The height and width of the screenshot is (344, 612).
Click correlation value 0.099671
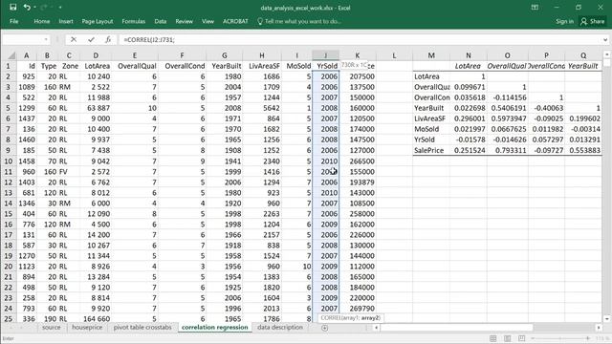469,87
